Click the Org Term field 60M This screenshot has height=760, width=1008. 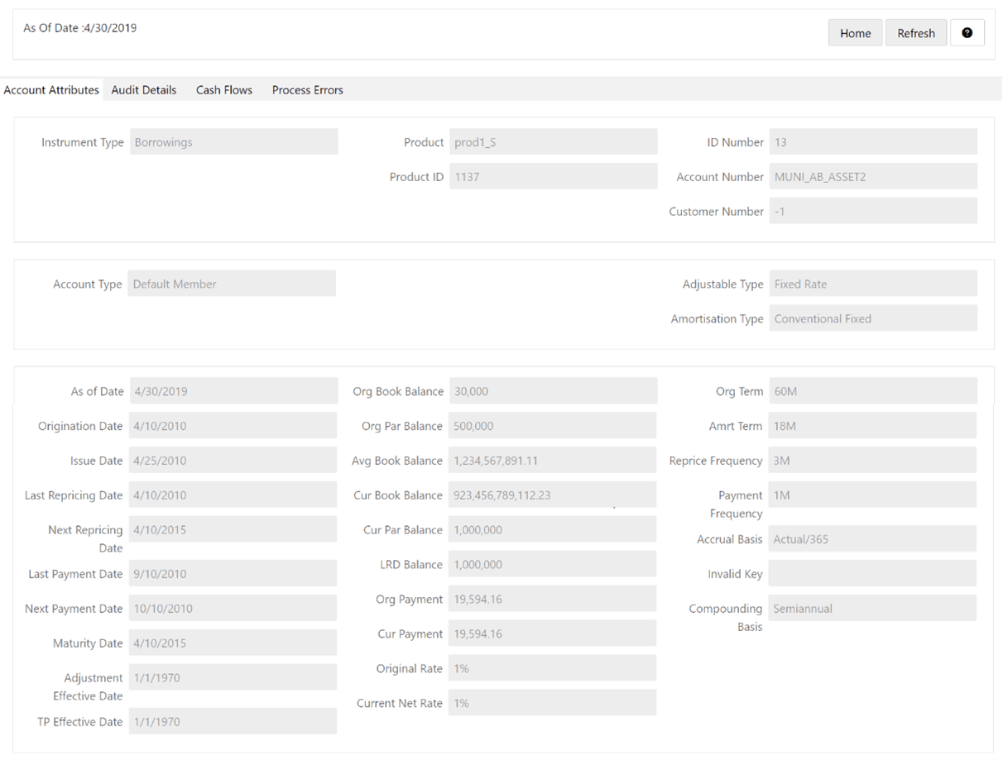873,391
